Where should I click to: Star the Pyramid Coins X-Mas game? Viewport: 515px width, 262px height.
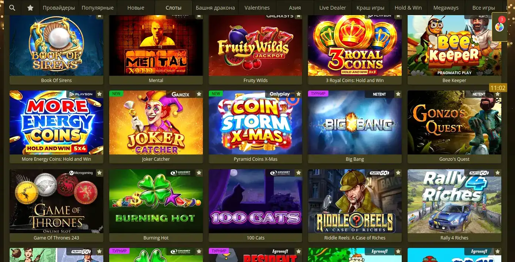[298, 94]
